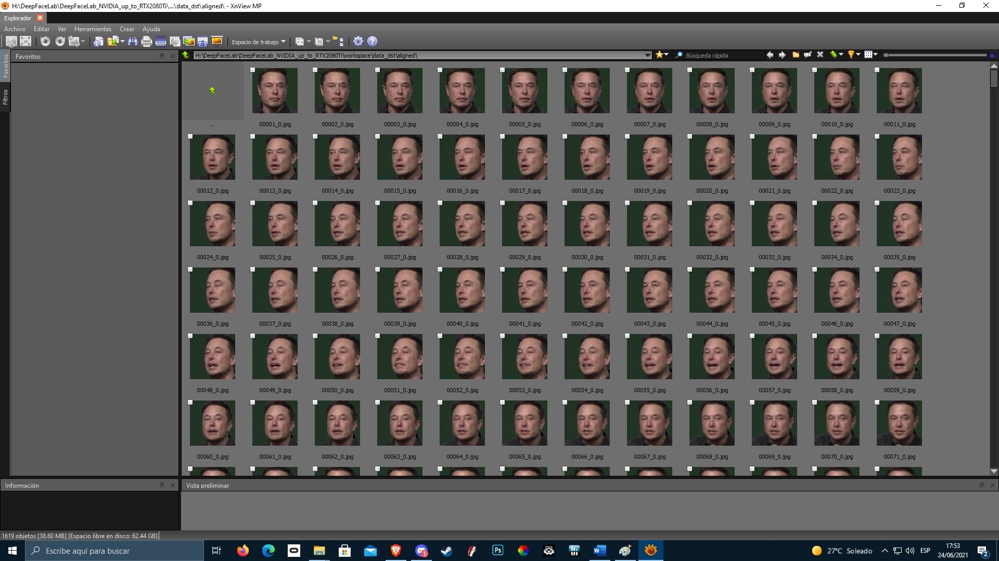Click the blue help question icon
Screen dimensions: 999x561
372,42
